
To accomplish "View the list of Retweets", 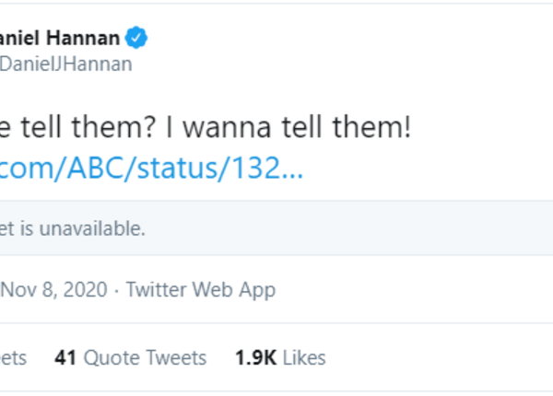I will (x=13, y=356).
